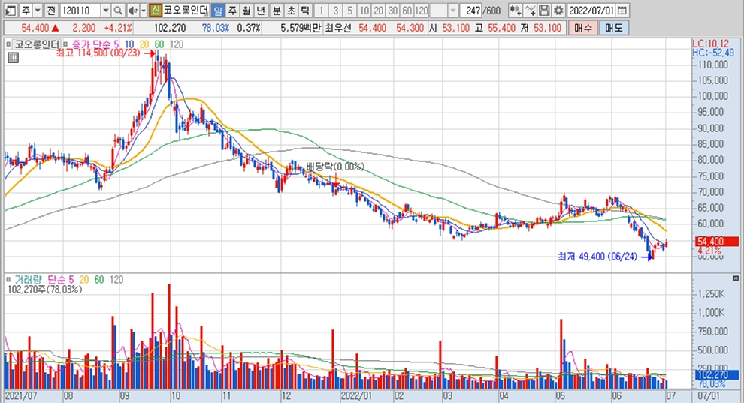Select minute 분 chart period
Viewport: 744px width, 403px height.
[x=277, y=10]
